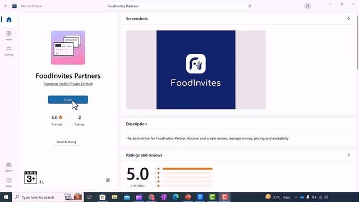The height and width of the screenshot is (202, 359).
Task: Open OneNote from the taskbar
Action: click(163, 197)
